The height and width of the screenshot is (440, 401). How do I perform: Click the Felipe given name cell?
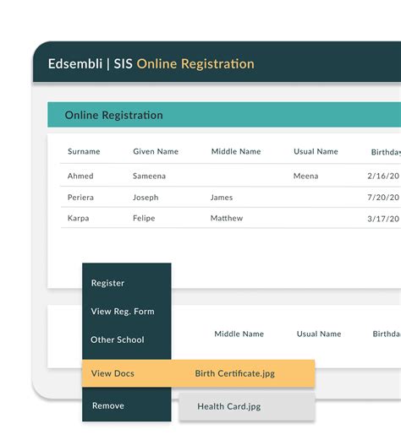(144, 218)
